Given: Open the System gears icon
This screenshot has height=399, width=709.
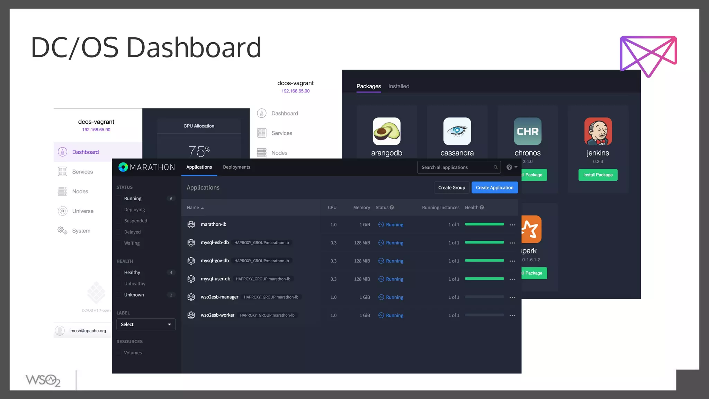Looking at the screenshot, I should coord(62,230).
